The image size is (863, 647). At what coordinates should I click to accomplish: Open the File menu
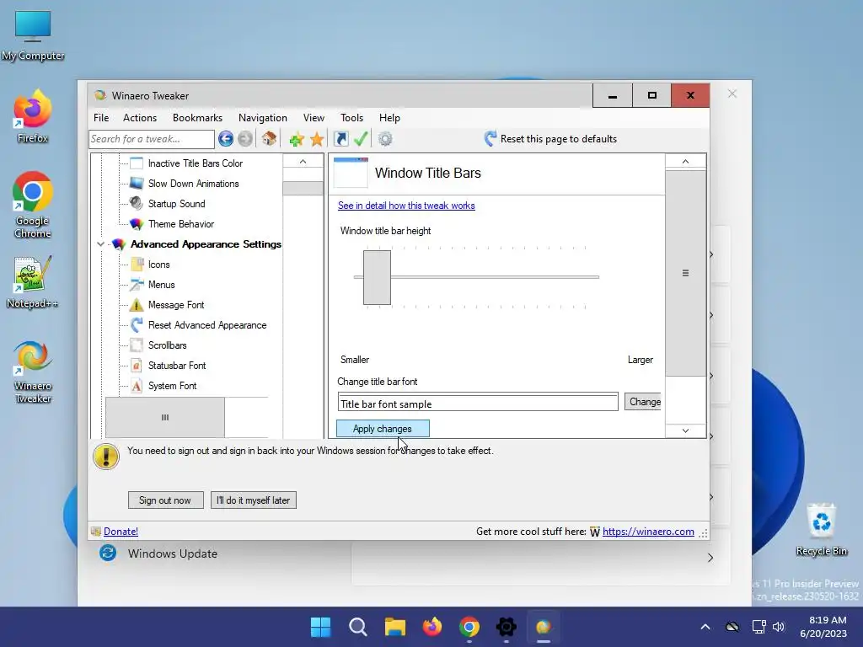(x=101, y=118)
